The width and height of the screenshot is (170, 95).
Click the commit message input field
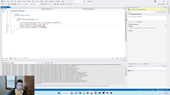pyautogui.click(x=147, y=18)
